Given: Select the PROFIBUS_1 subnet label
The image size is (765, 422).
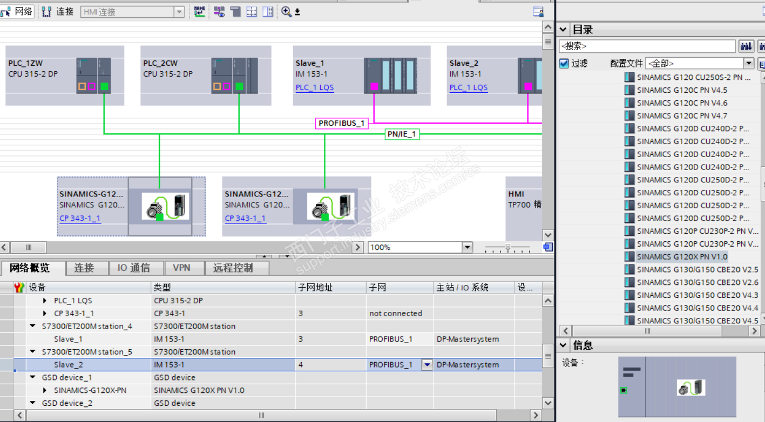Looking at the screenshot, I should 342,124.
